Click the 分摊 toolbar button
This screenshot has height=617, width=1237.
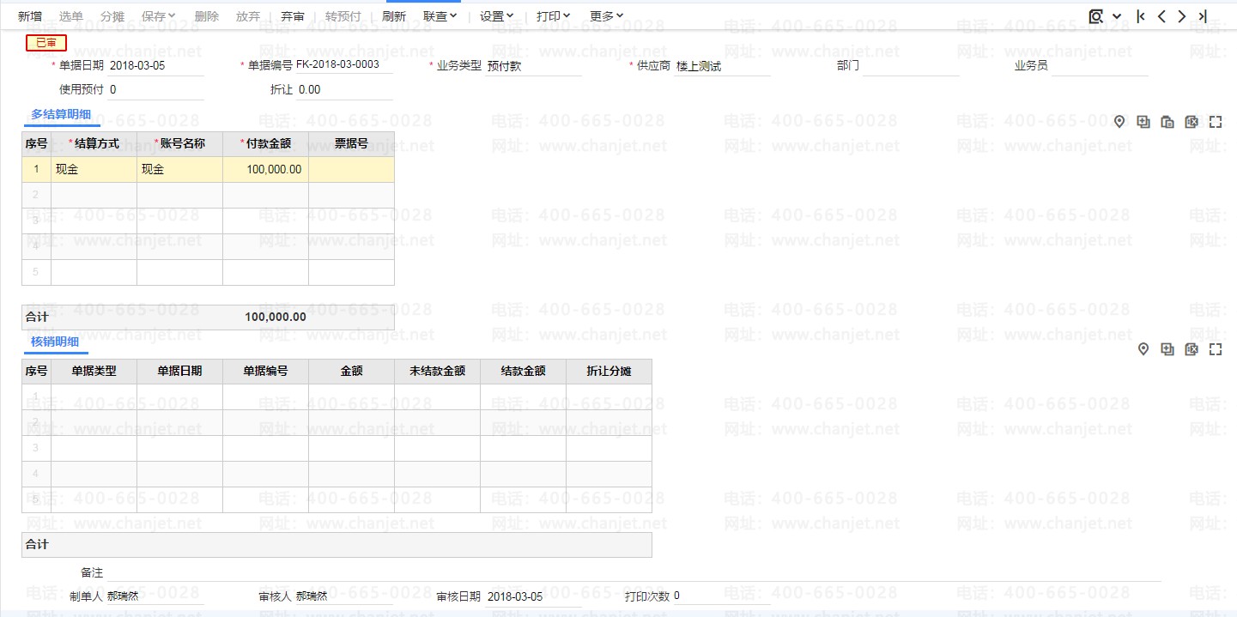112,16
